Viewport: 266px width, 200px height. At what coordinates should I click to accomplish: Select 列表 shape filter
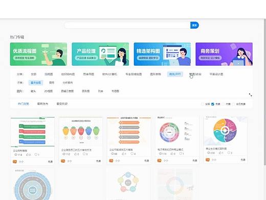tap(101, 91)
